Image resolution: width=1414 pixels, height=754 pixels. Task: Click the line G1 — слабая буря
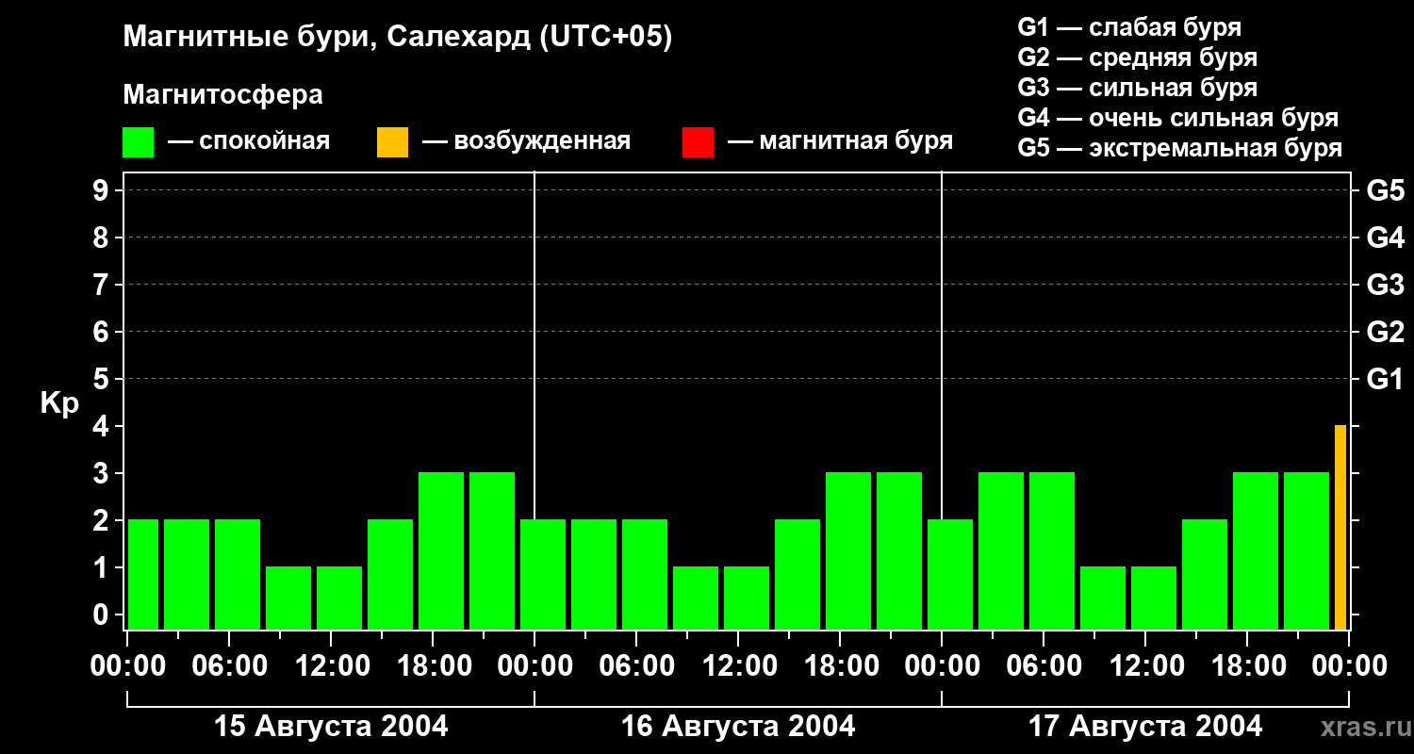coord(1129,27)
